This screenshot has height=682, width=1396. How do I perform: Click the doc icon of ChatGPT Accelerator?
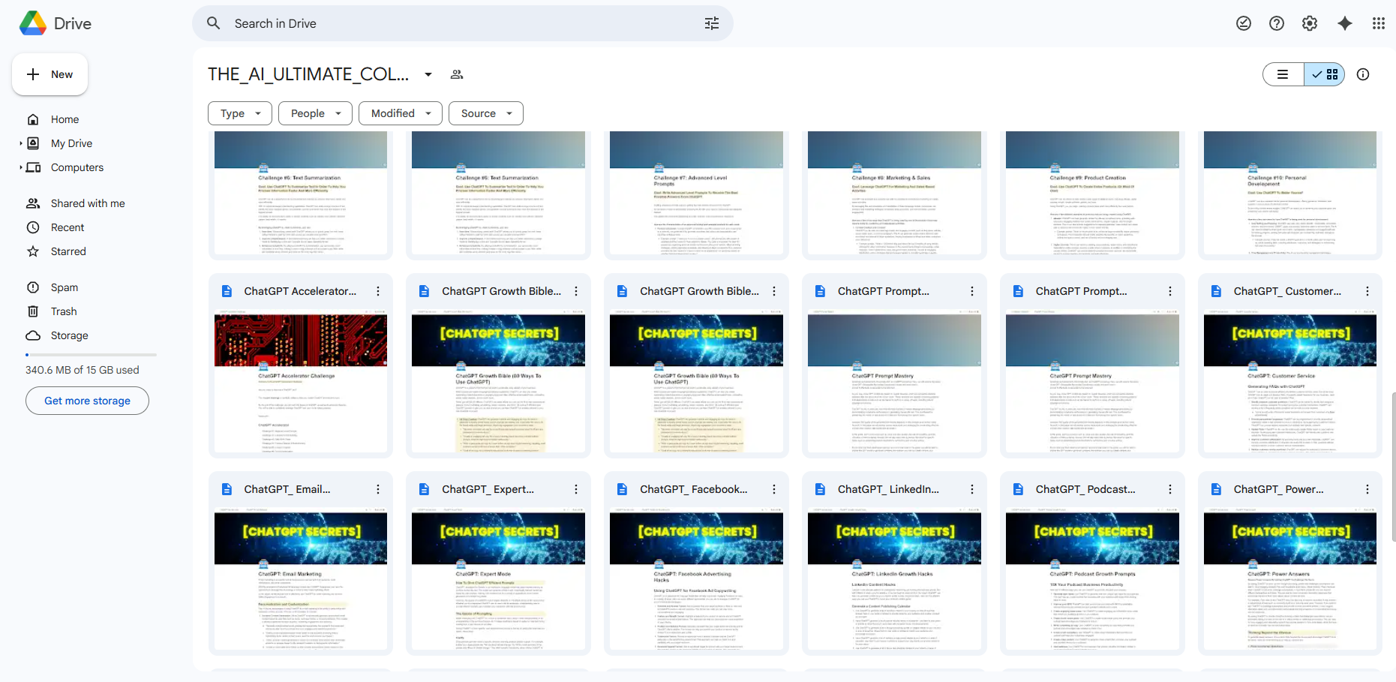coord(227,291)
